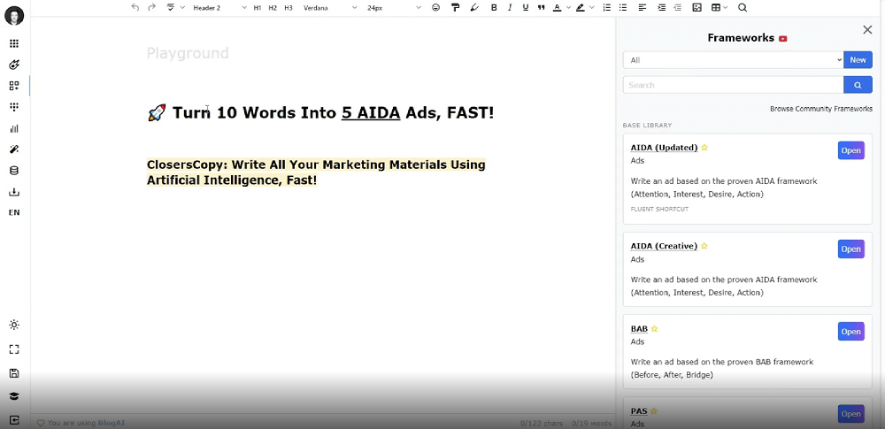Click the frameworks Search input field
The height and width of the screenshot is (429, 885).
tap(733, 85)
